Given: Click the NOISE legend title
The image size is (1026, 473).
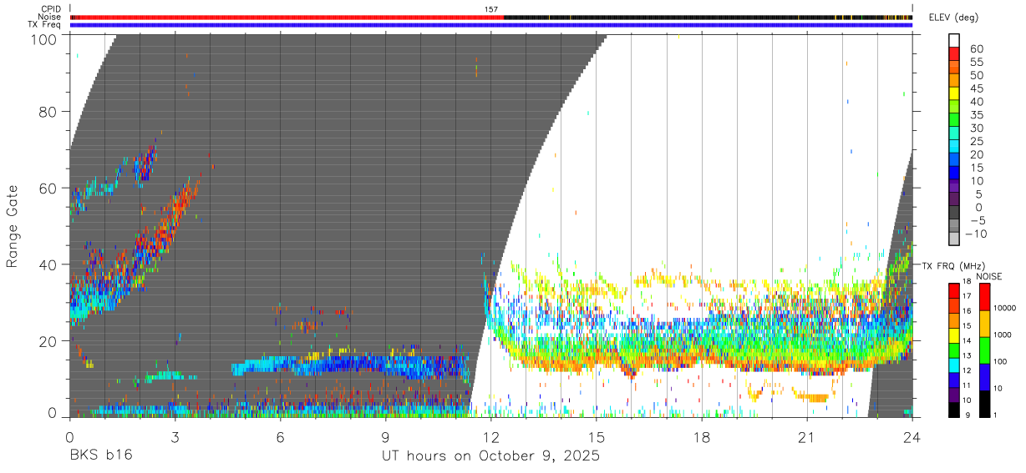Looking at the screenshot, I should (x=988, y=276).
